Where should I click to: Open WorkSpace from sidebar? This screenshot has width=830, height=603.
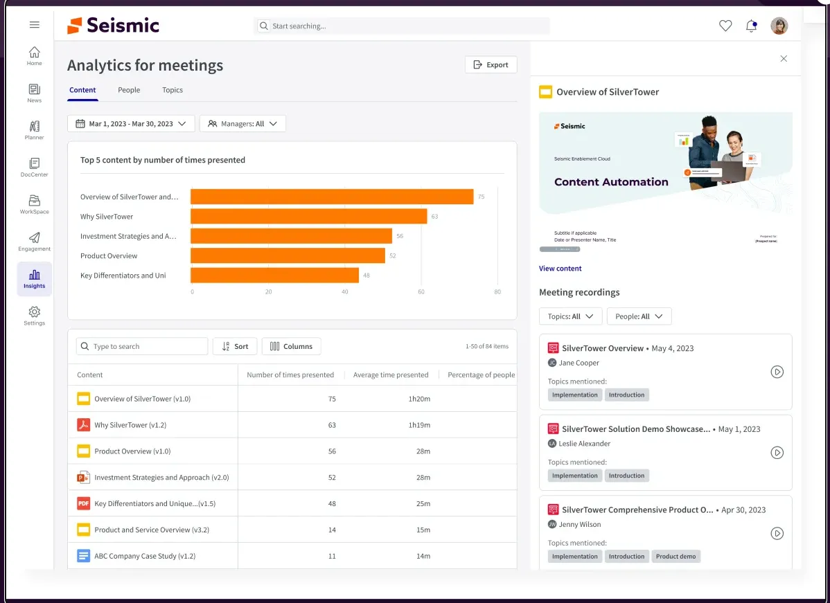35,204
